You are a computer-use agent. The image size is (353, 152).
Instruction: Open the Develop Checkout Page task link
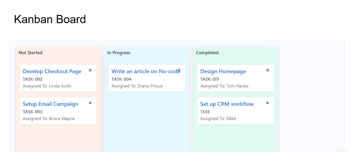(52, 71)
